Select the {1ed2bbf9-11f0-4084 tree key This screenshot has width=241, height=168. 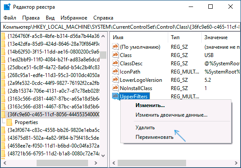click(53, 60)
